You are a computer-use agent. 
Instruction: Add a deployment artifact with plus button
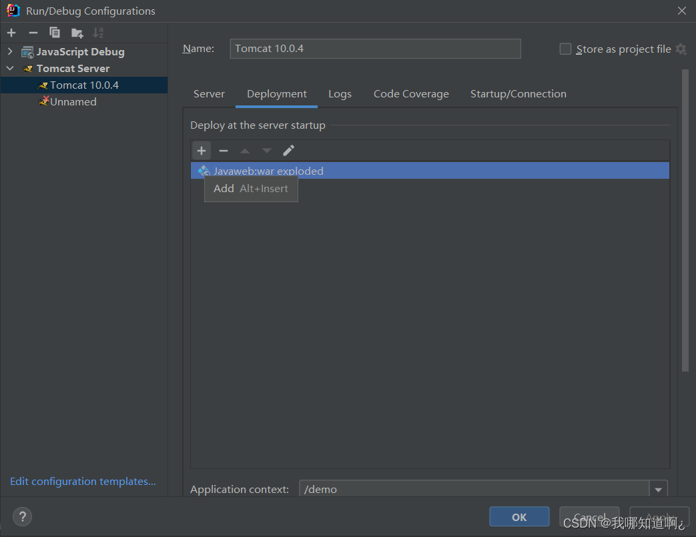pyautogui.click(x=202, y=151)
